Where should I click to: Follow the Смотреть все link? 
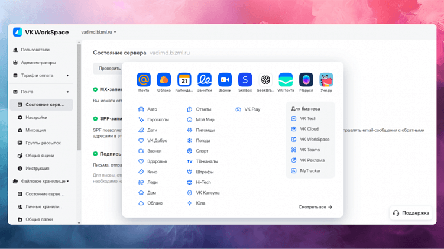pos(315,207)
